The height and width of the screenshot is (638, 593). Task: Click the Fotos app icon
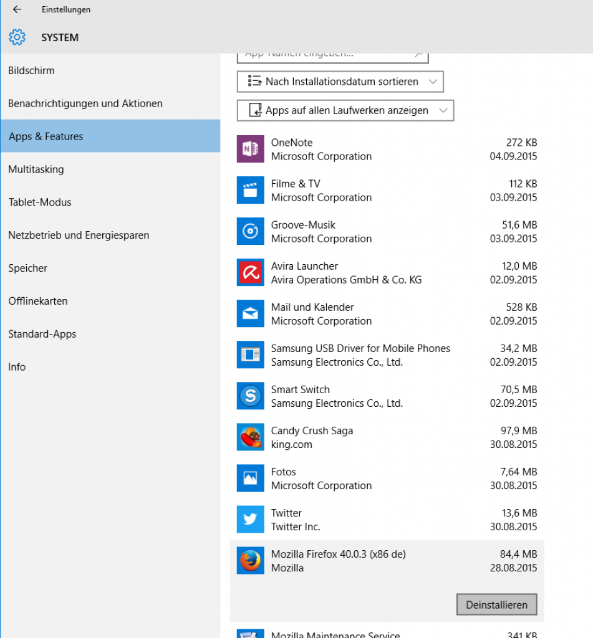pos(251,478)
